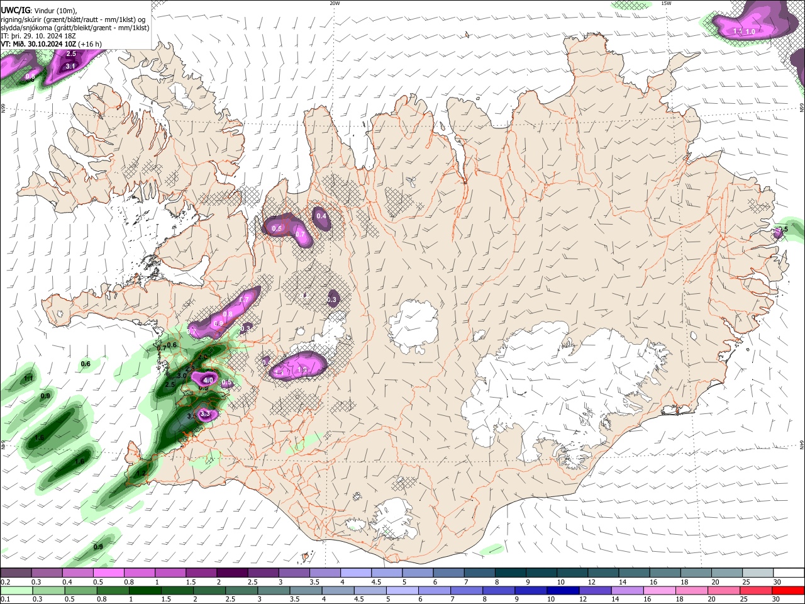Click the '3.1' value in the purple cell
This screenshot has height=604, width=805.
point(70,65)
